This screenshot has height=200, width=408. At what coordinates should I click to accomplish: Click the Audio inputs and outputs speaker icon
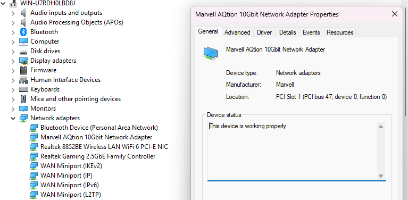coord(23,13)
